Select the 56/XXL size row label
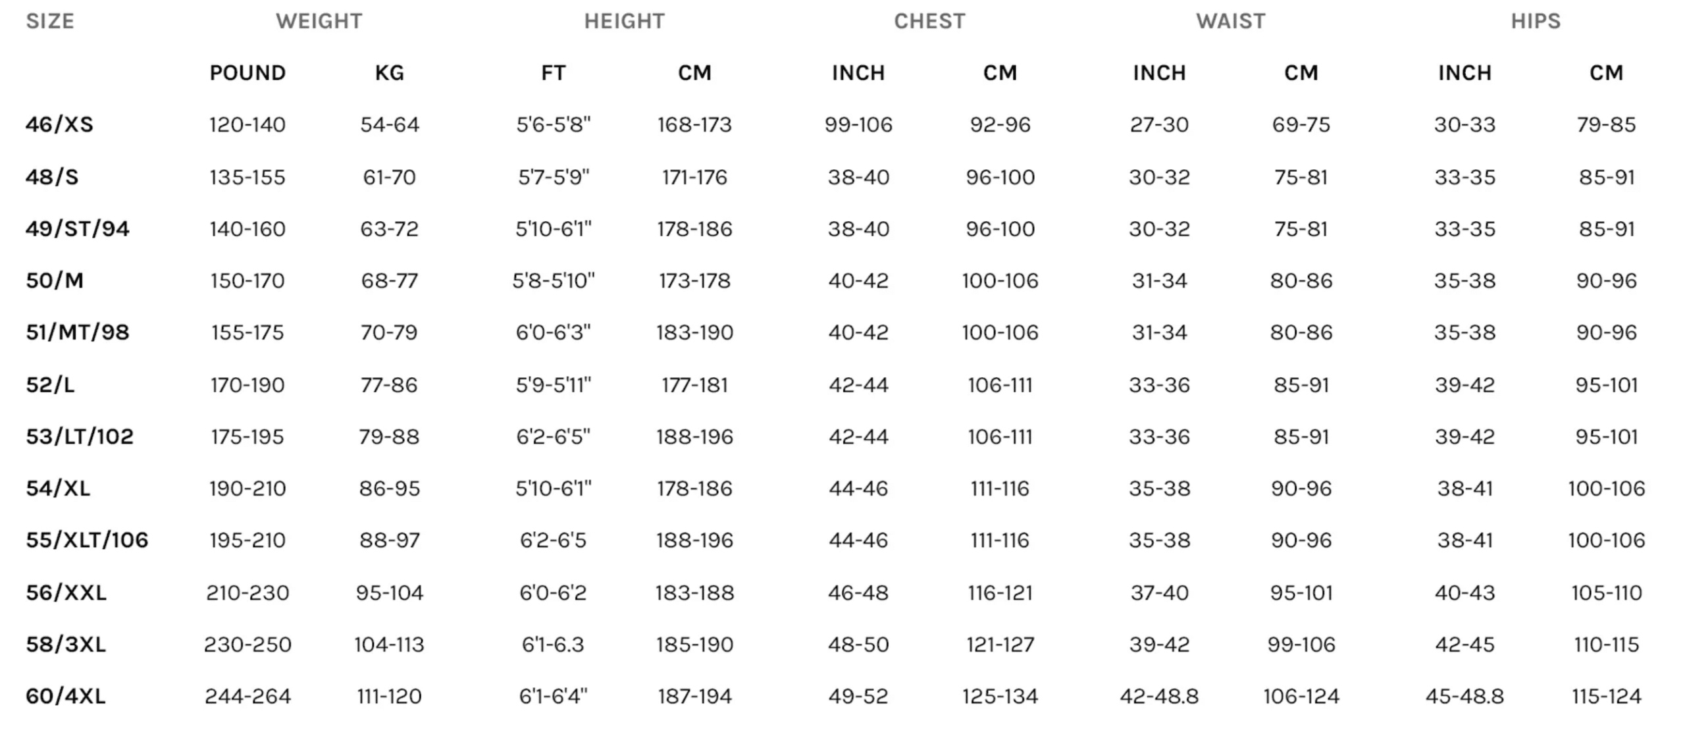1685x738 pixels. [x=66, y=593]
